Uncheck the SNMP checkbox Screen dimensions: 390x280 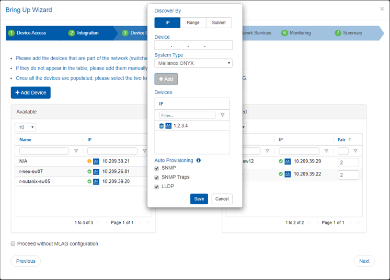(x=157, y=168)
